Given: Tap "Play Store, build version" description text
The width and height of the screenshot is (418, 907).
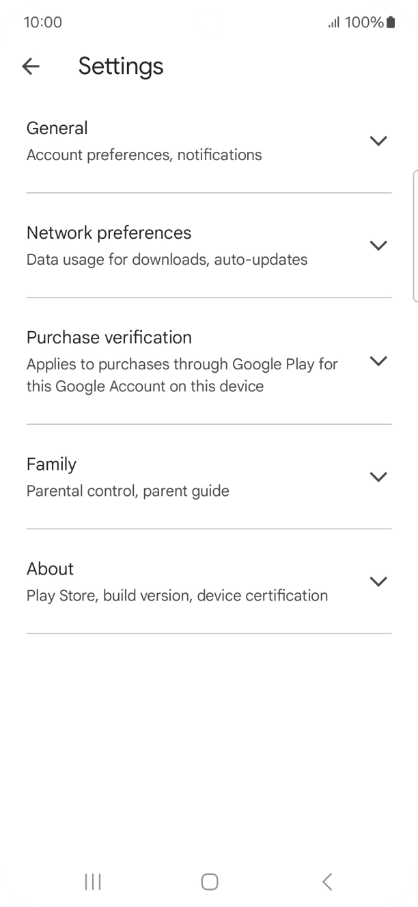Looking at the screenshot, I should point(177,596).
